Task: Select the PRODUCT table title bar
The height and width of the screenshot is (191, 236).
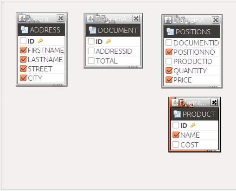Action: (x=194, y=102)
